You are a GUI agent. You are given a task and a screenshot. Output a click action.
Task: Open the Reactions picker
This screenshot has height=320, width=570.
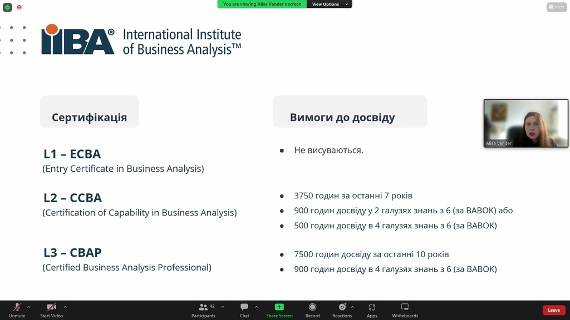pyautogui.click(x=342, y=310)
